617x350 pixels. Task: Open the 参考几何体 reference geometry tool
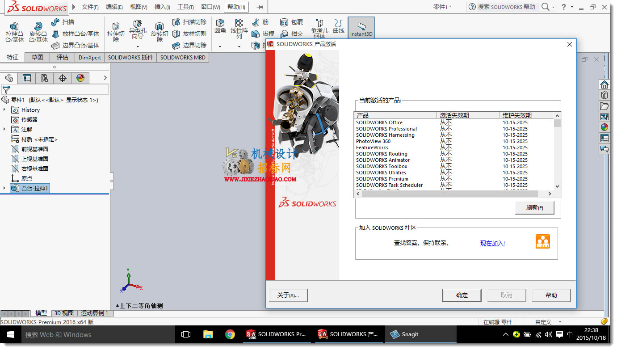[319, 29]
